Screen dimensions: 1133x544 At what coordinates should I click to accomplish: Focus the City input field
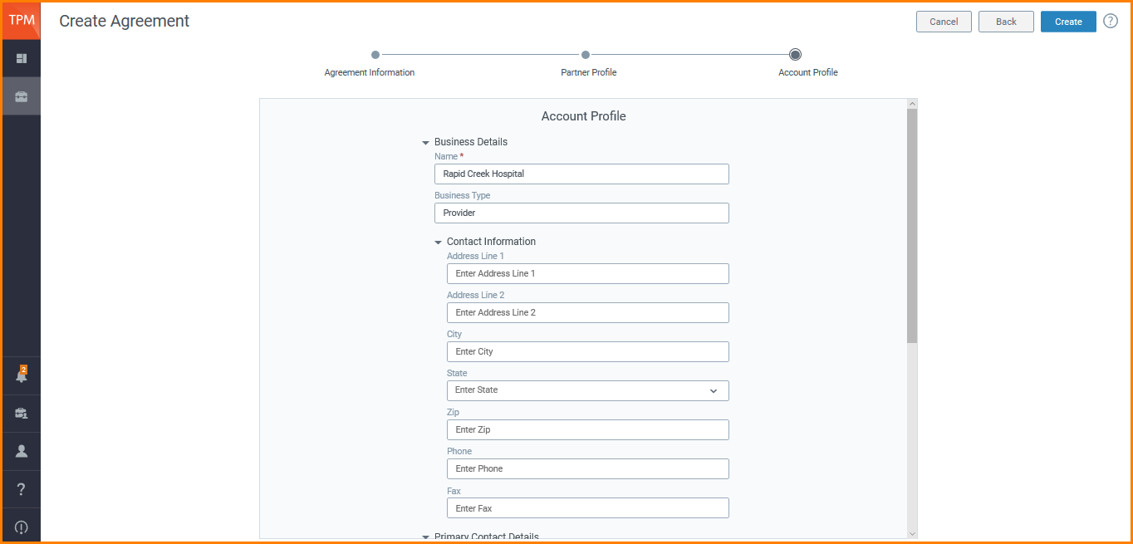tap(588, 351)
